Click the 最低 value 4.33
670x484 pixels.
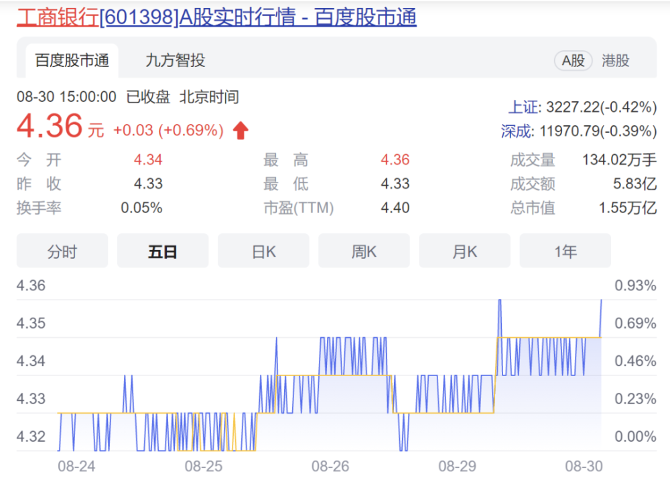[395, 184]
